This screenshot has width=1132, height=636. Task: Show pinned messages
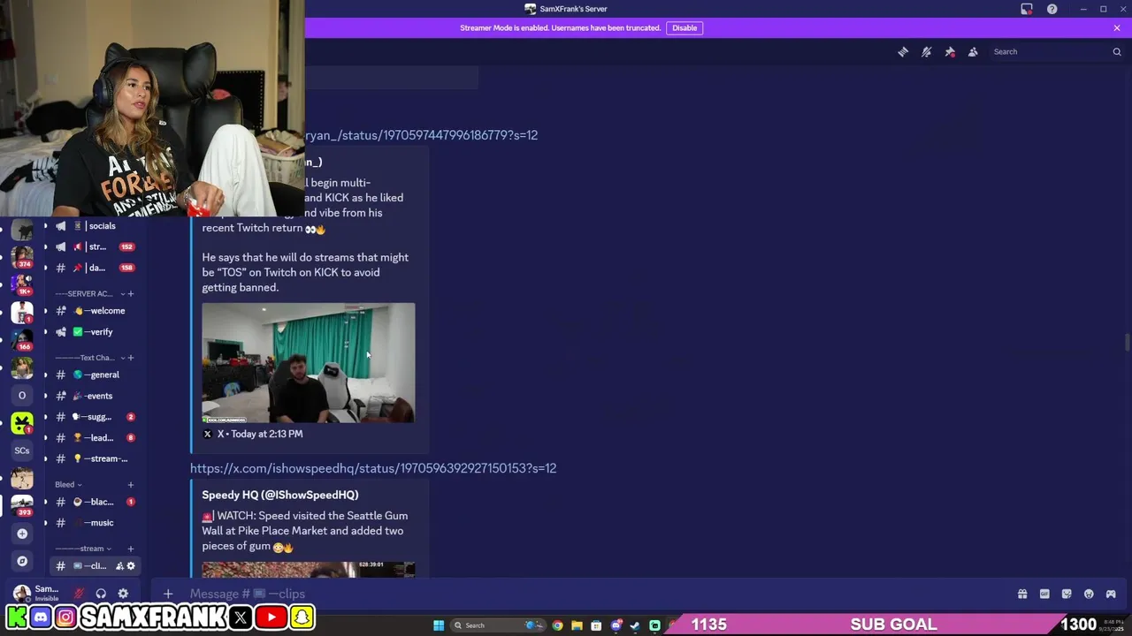pyautogui.click(x=950, y=51)
